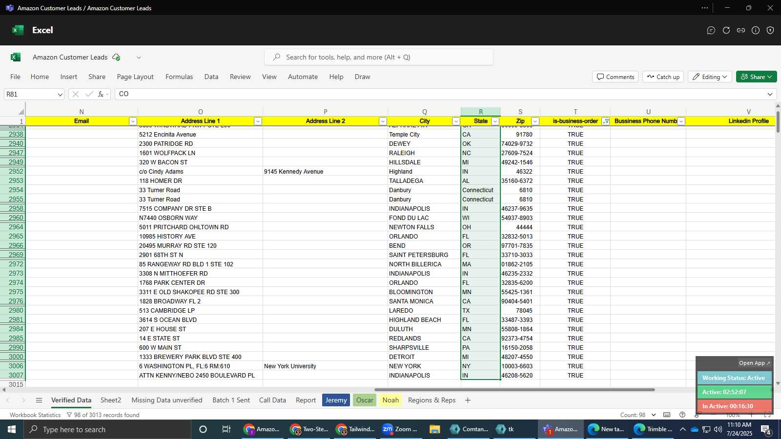Switch to the Jeremy sheet tab

[x=336, y=400]
